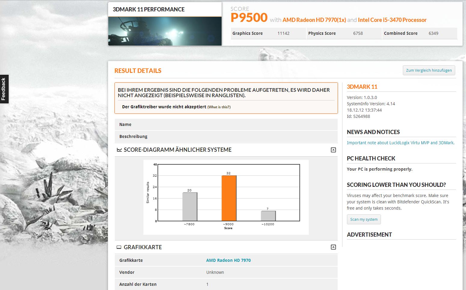Click the NEWS AND NOTICES heading
The width and height of the screenshot is (466, 290).
373,132
